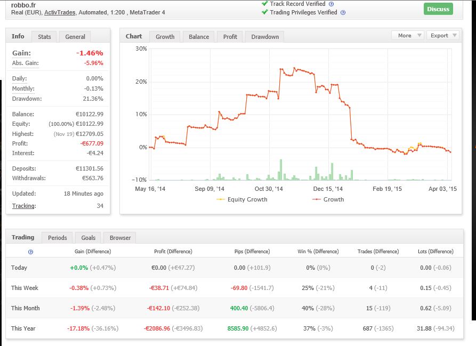Click the Win % (Difference) column header
Viewport: 476px width, 346px height.
coord(318,252)
